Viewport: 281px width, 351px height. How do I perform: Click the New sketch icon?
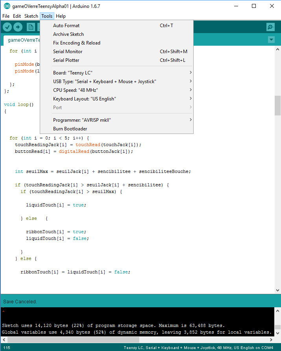point(31,27)
